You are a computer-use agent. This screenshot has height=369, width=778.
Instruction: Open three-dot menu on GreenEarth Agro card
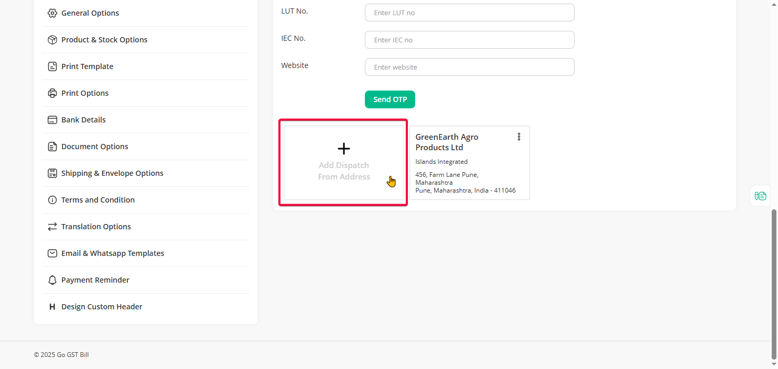click(519, 137)
